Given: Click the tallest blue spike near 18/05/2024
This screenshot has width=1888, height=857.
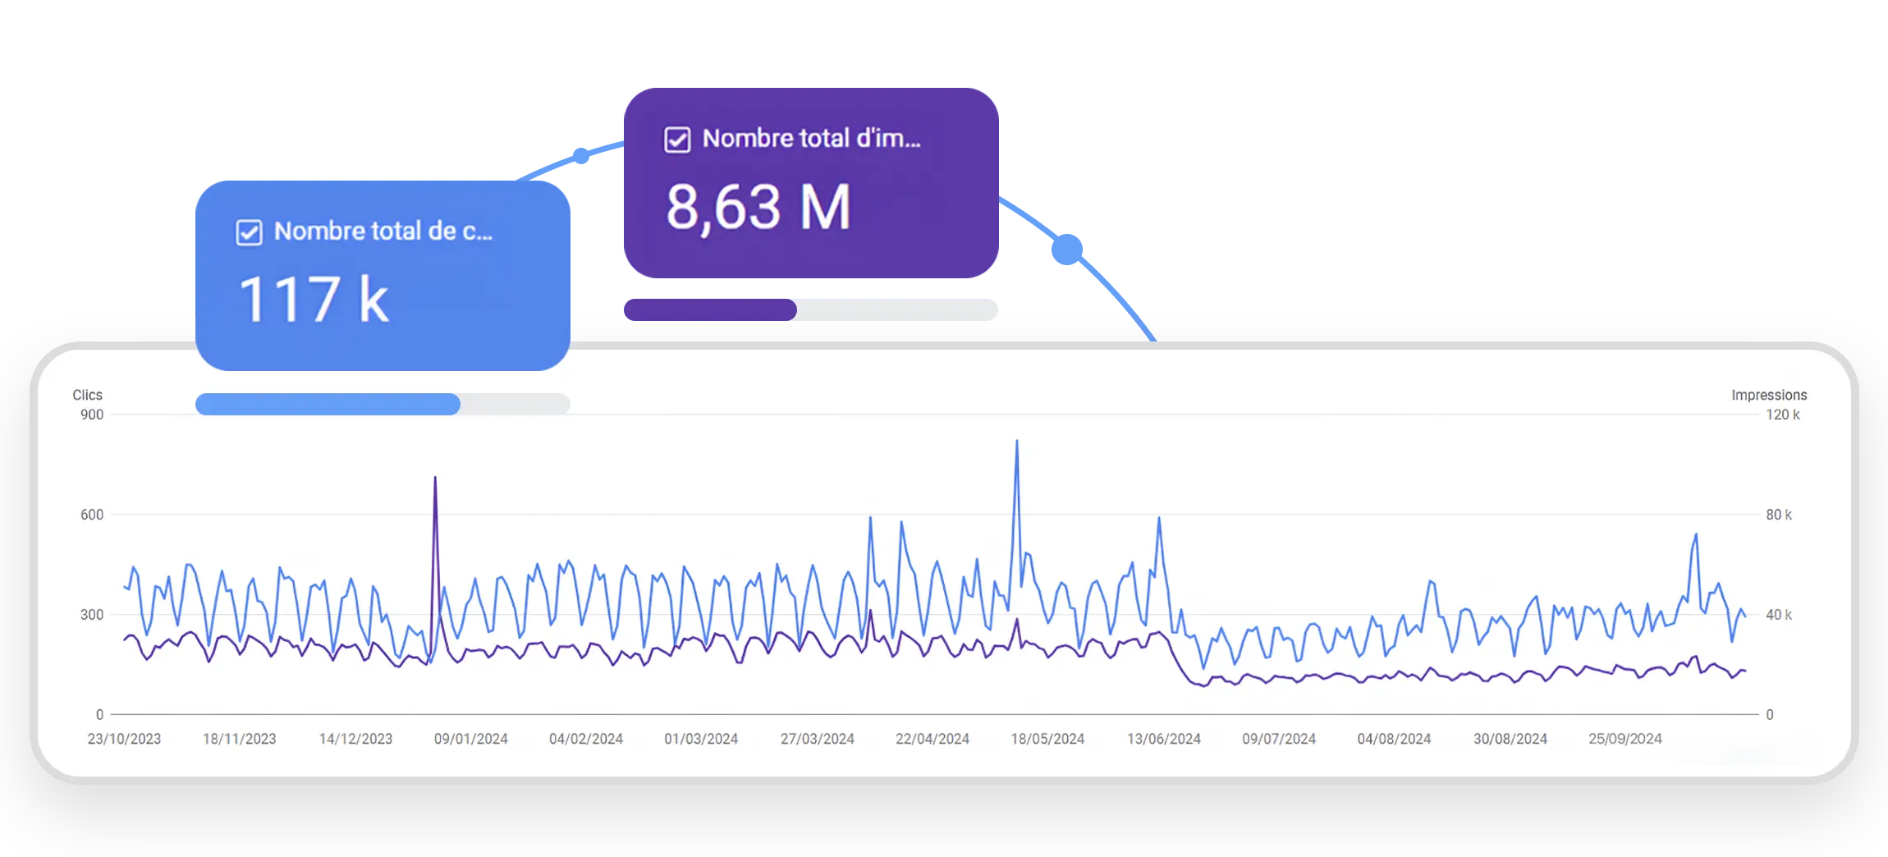Looking at the screenshot, I should (x=1017, y=442).
